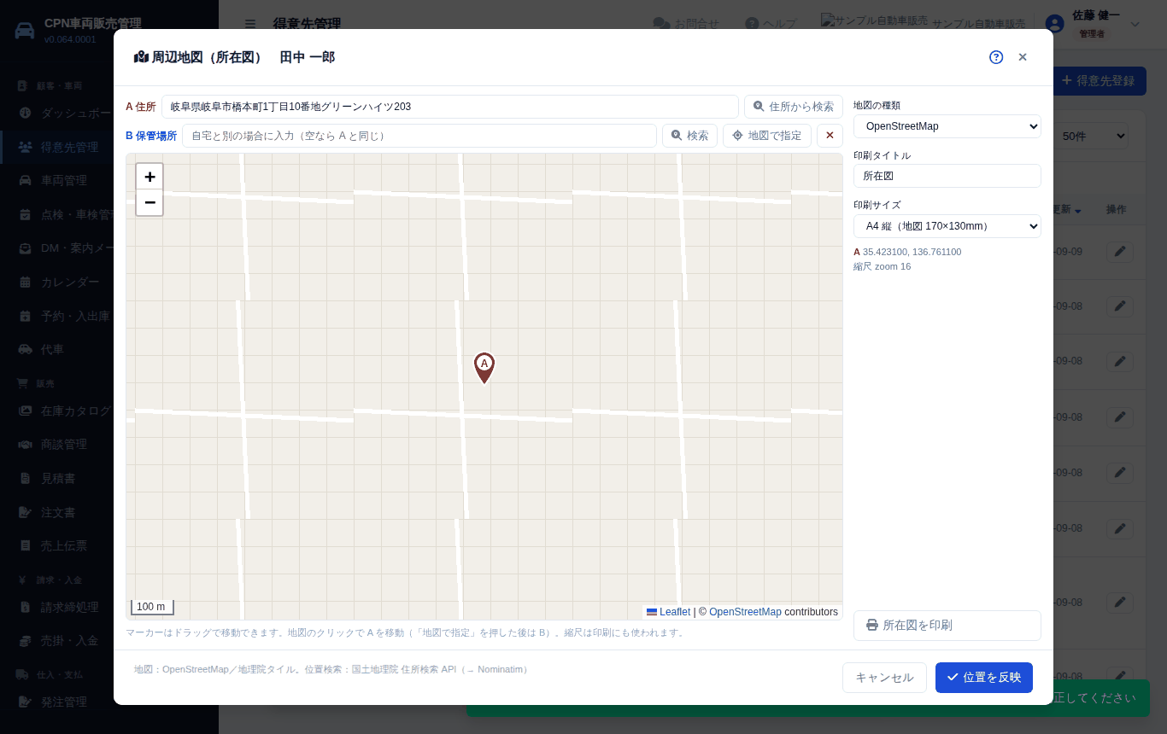Open the 地図の種類 dropdown
This screenshot has width=1167, height=734.
pos(947,126)
